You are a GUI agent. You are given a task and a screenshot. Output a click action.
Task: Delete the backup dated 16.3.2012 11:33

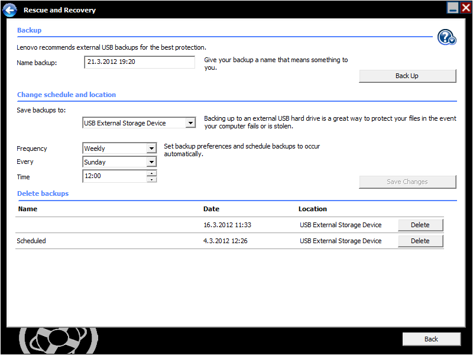(x=420, y=225)
